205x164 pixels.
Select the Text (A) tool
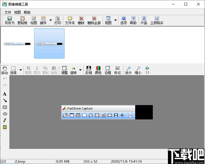point(5,94)
